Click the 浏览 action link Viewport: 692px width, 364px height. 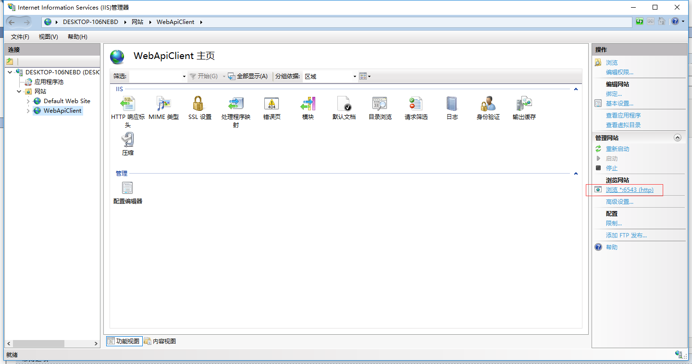click(x=612, y=63)
